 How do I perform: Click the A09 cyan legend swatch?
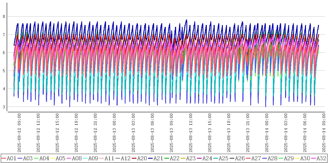tap(85, 158)
